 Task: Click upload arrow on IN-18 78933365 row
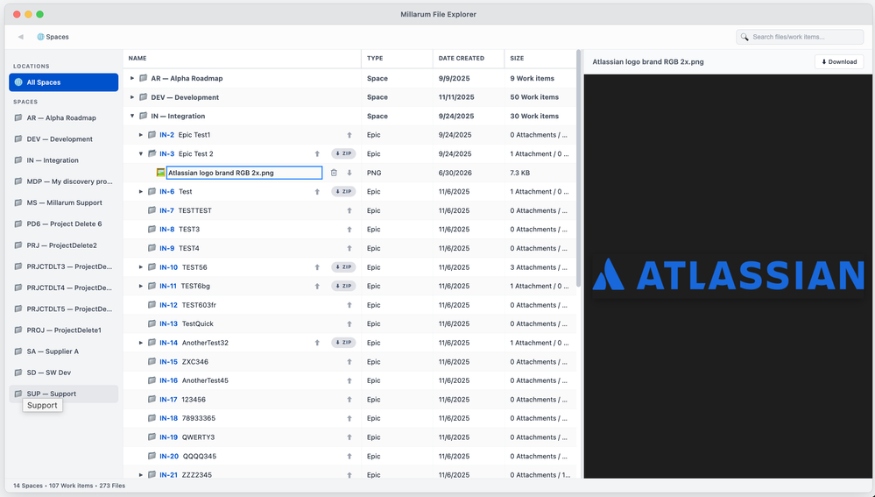click(349, 418)
